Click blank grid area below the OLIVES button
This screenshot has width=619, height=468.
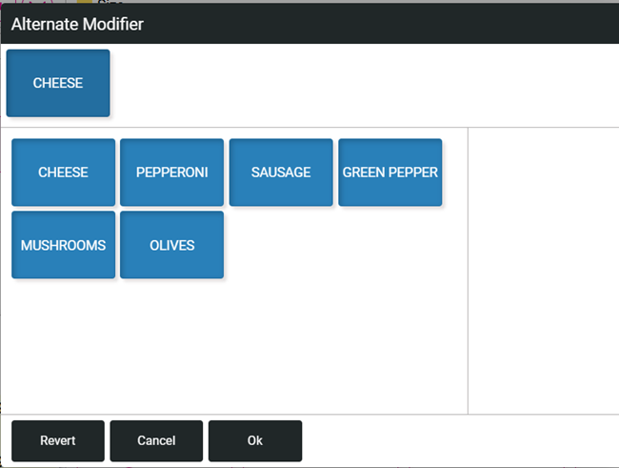pyautogui.click(x=171, y=343)
